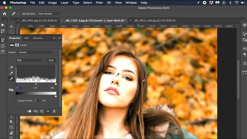Clip adjustment to layer below
Viewport: 247px width, 139px height.
(29, 111)
